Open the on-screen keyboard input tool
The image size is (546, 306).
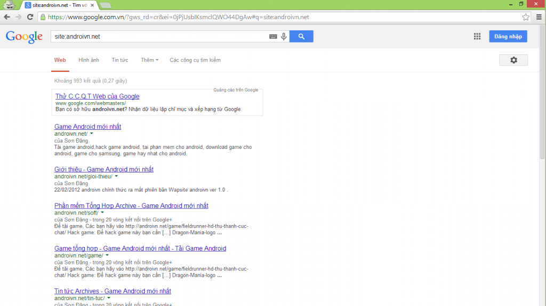tap(273, 37)
